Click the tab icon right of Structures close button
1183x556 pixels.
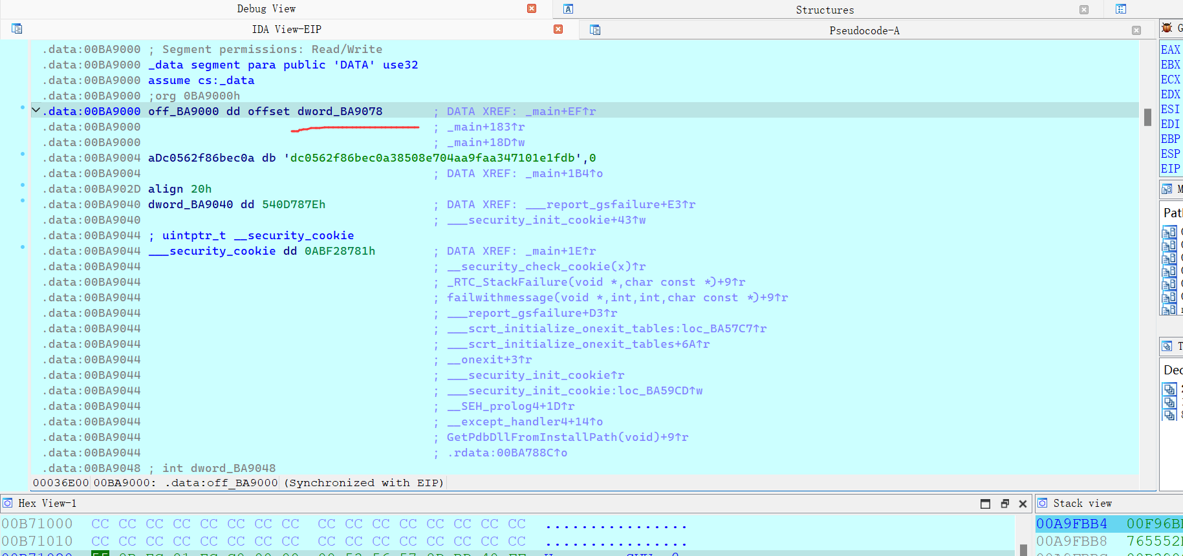[x=1121, y=9]
